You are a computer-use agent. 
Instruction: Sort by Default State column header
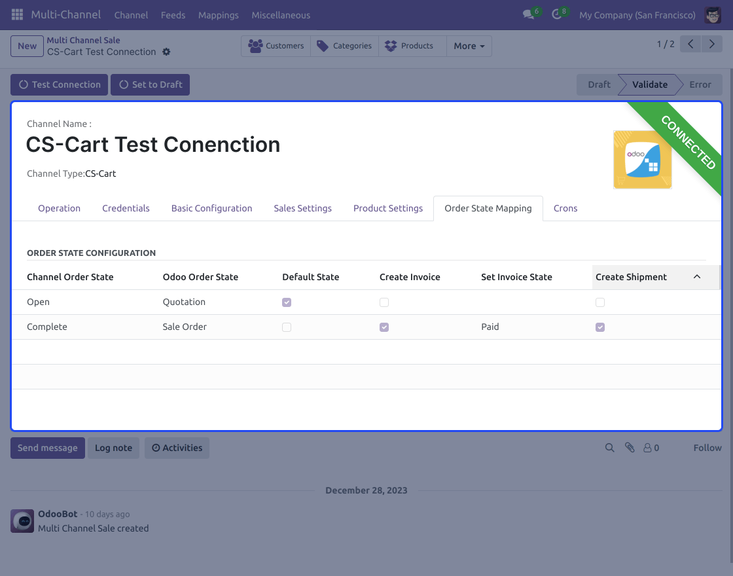click(x=311, y=277)
